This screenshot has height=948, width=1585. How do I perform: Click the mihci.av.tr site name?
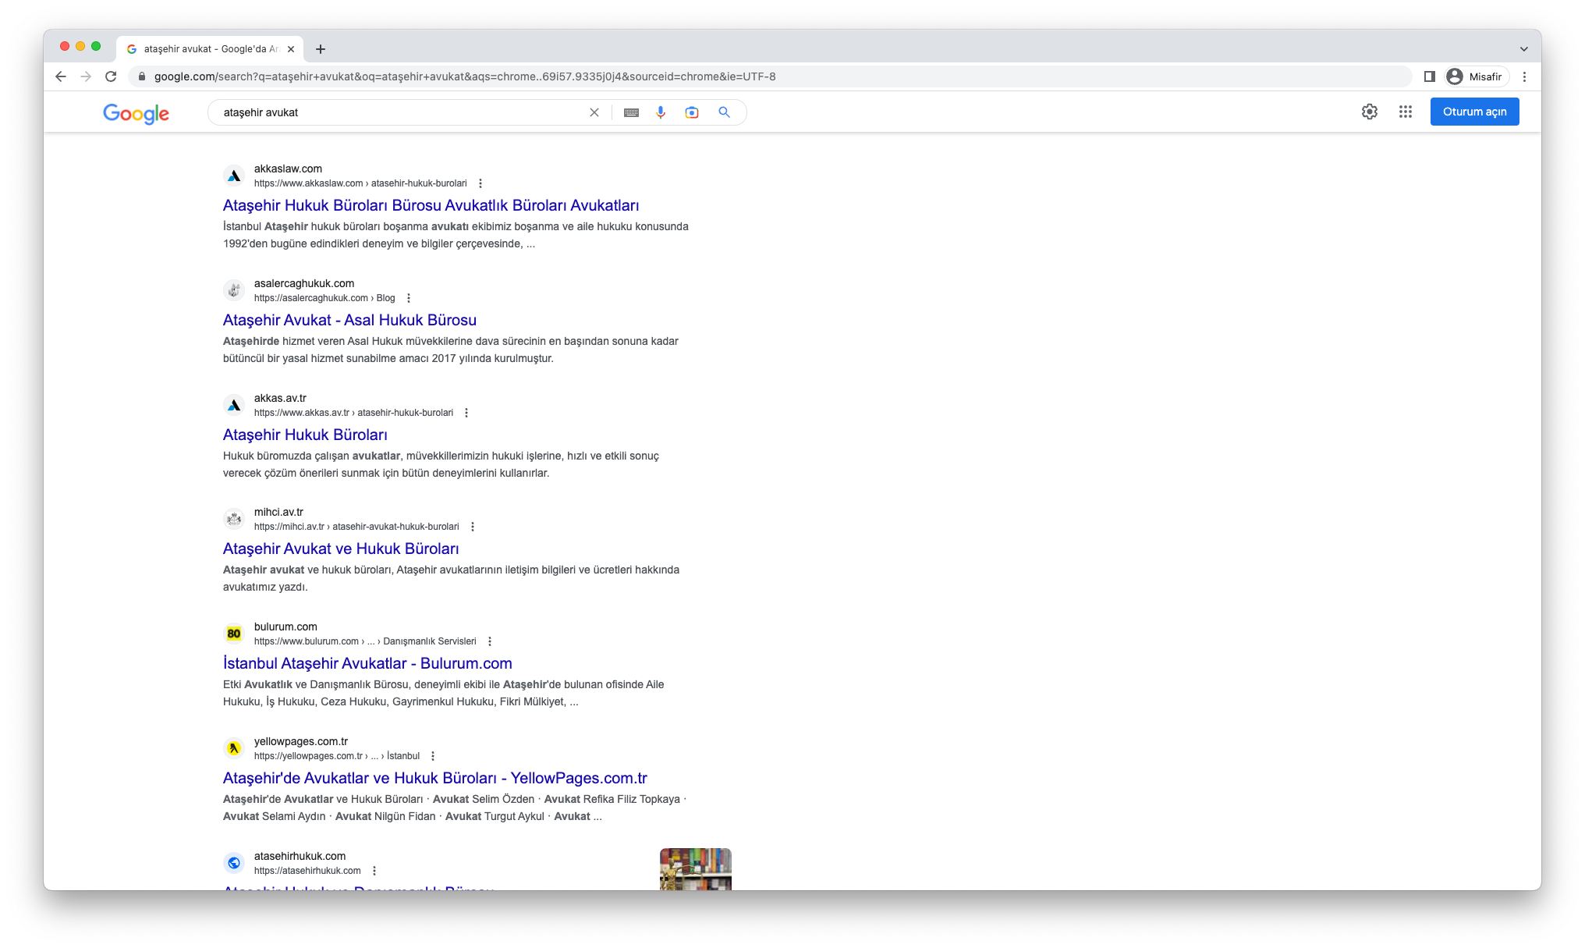[278, 512]
